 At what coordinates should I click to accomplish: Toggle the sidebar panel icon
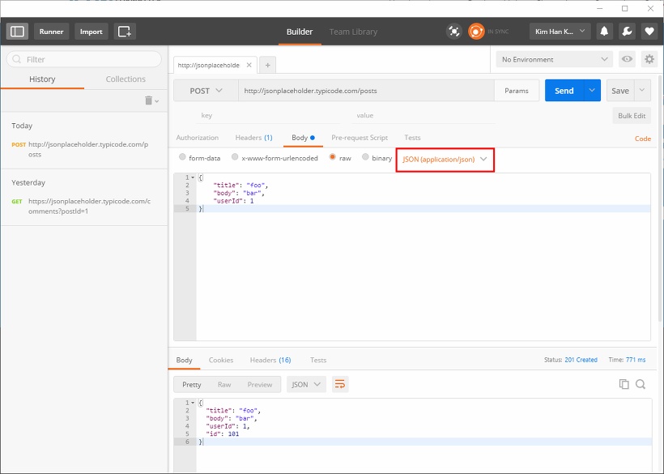(17, 32)
